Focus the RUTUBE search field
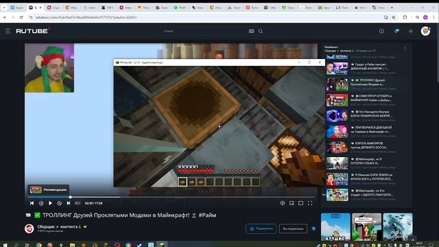Image resolution: width=439 pixels, height=247 pixels. (x=204, y=31)
